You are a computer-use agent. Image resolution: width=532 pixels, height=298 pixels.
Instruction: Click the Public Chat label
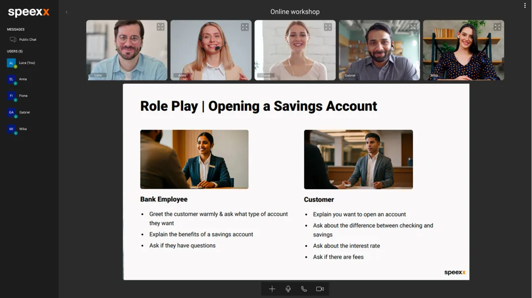[x=28, y=40]
